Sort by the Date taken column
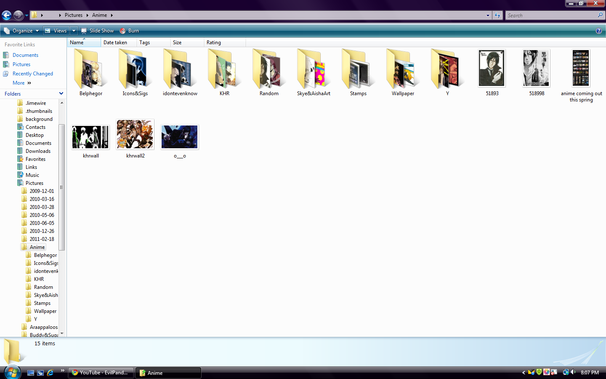 119,43
